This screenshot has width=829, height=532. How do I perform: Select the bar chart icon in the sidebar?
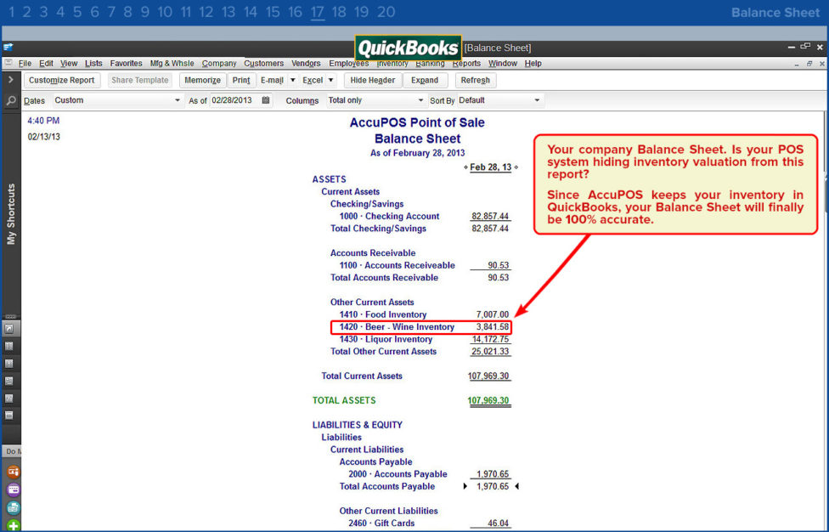click(x=9, y=399)
